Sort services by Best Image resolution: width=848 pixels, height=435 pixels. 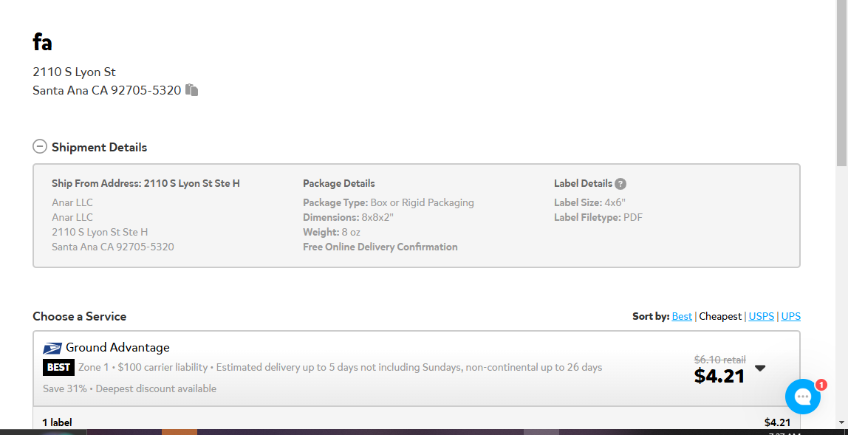pyautogui.click(x=682, y=317)
